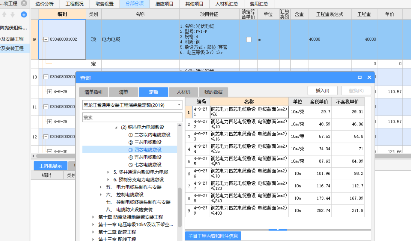Select quota row 4-9-271 ≤6
Image resolution: width=411 pixels, height=241 pixels.
[x=275, y=112]
